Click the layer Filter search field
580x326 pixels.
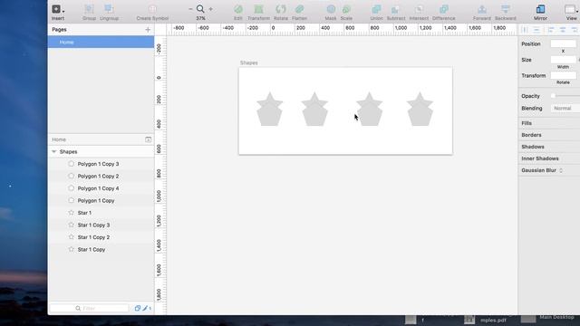click(89, 308)
